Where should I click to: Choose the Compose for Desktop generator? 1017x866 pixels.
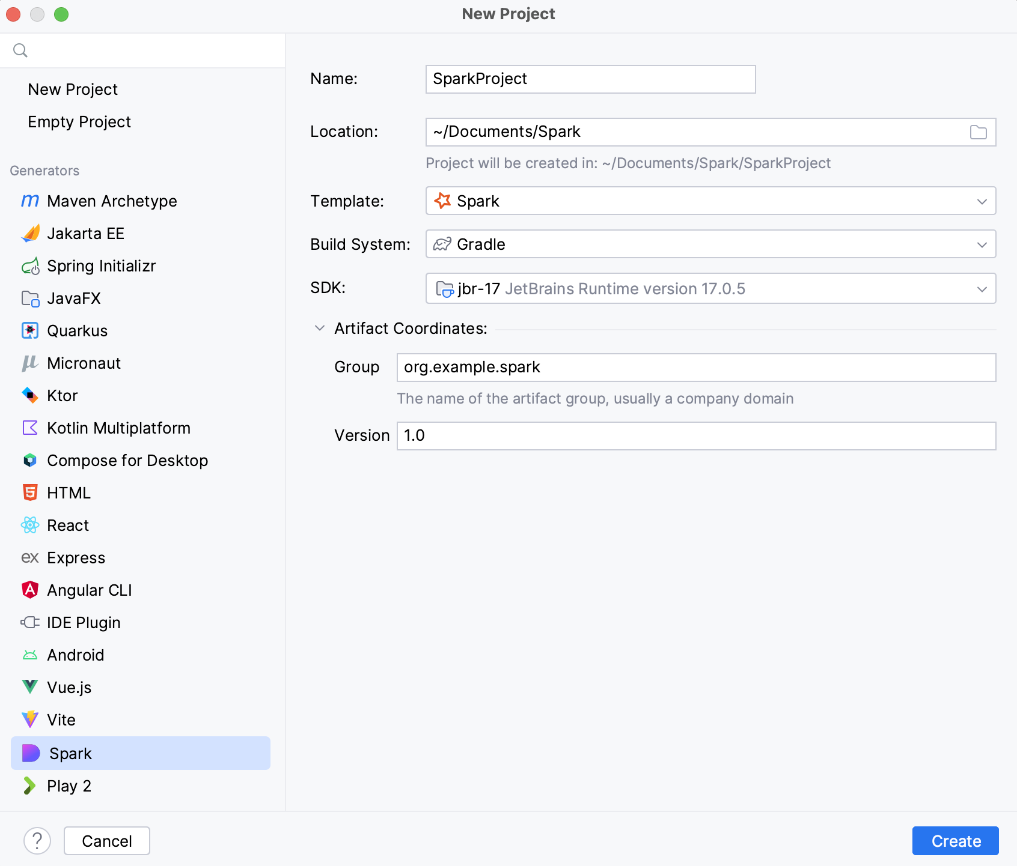point(141,460)
